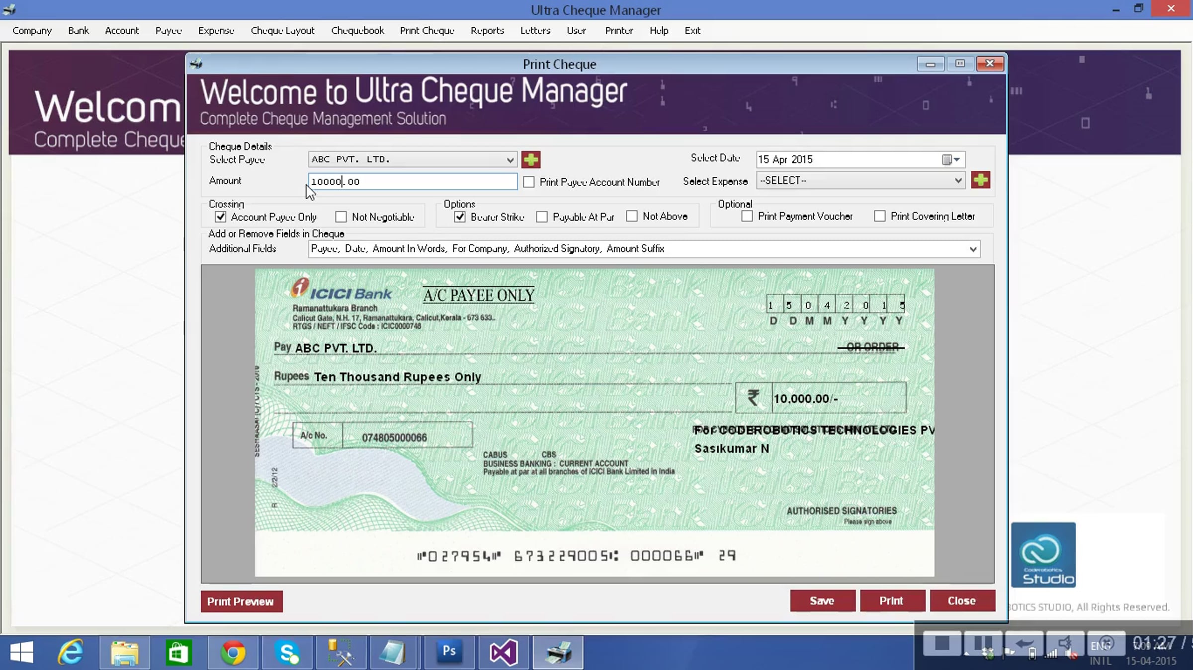The height and width of the screenshot is (670, 1193).
Task: Disable the Bearer Strike option
Action: [460, 217]
